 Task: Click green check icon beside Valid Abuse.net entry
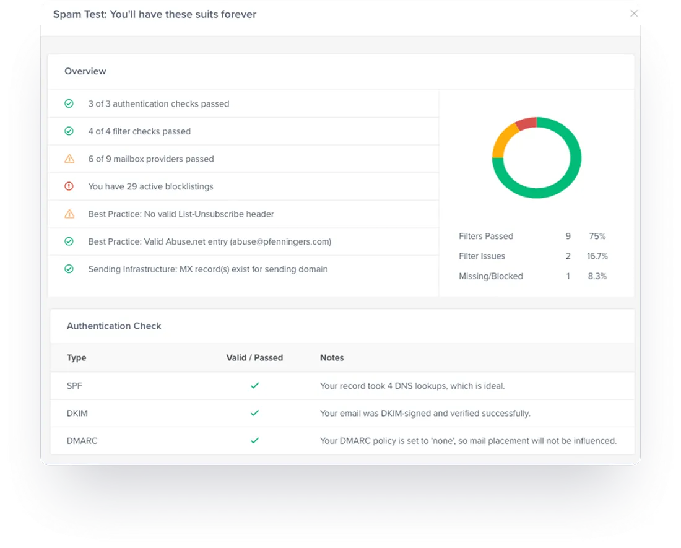click(69, 241)
